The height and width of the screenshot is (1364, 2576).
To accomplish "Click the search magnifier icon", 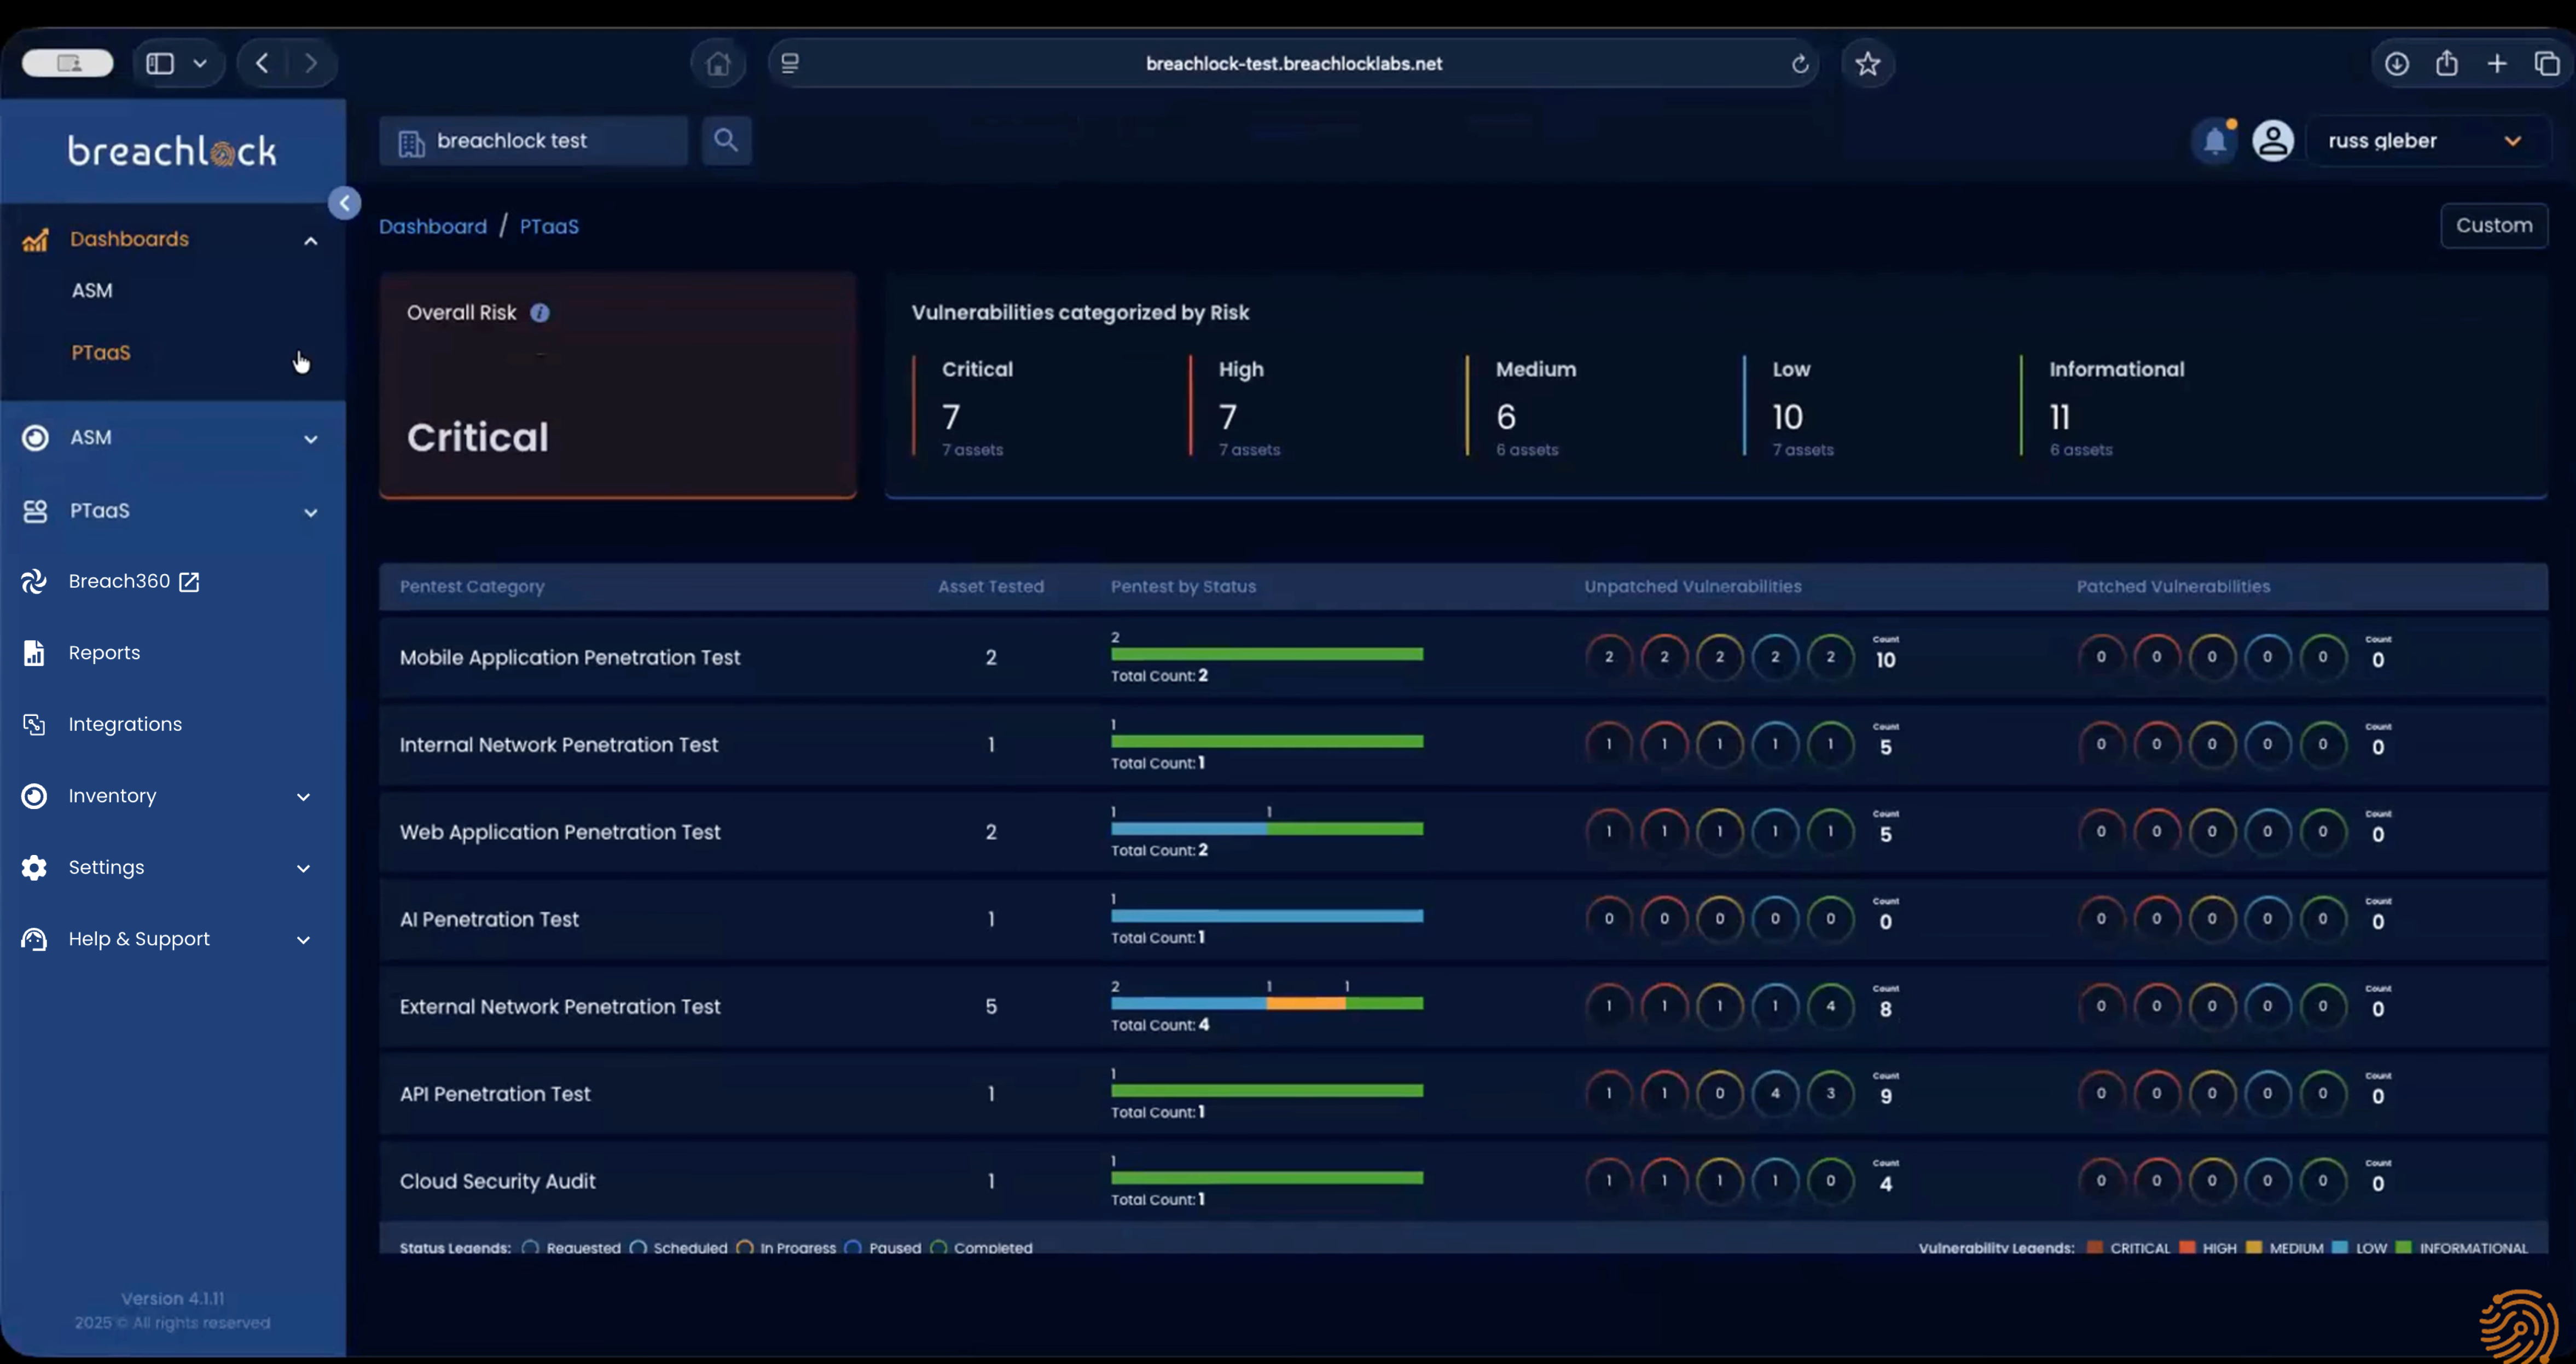I will [726, 140].
